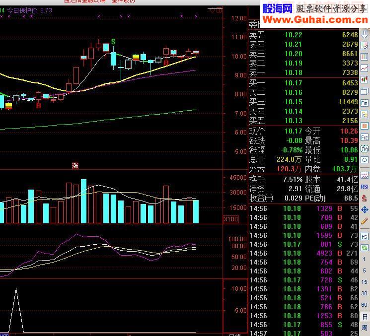The width and height of the screenshot is (370, 336).
Task: Click the 买二 bid row at 10.16
Action: pyautogui.click(x=303, y=92)
